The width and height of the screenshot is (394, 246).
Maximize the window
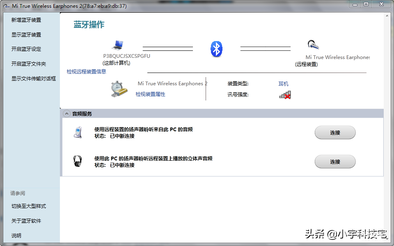(x=366, y=4)
